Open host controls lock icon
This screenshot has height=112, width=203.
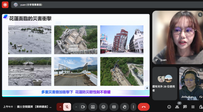[201, 107]
